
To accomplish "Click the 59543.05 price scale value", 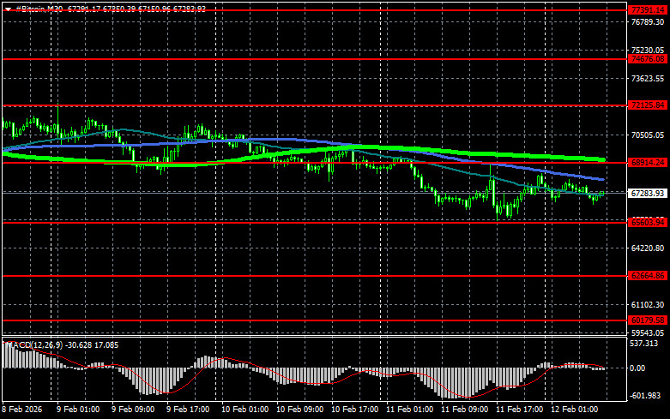I will pos(648,332).
